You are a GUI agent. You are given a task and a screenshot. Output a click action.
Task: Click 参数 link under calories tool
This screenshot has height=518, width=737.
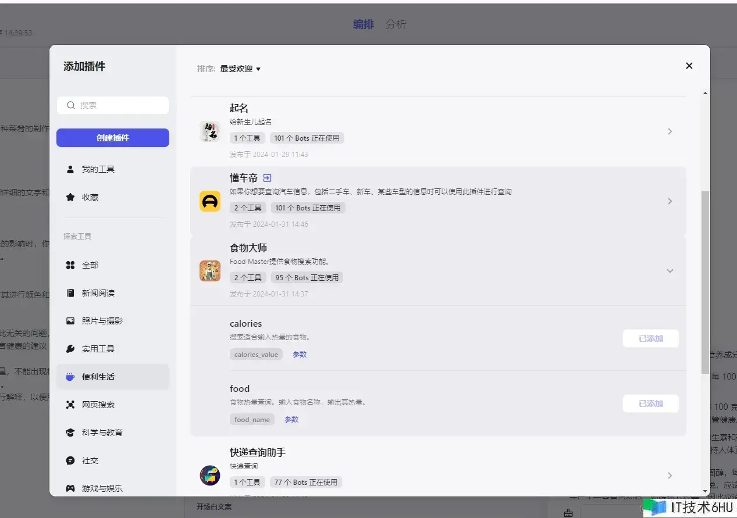[x=300, y=355]
